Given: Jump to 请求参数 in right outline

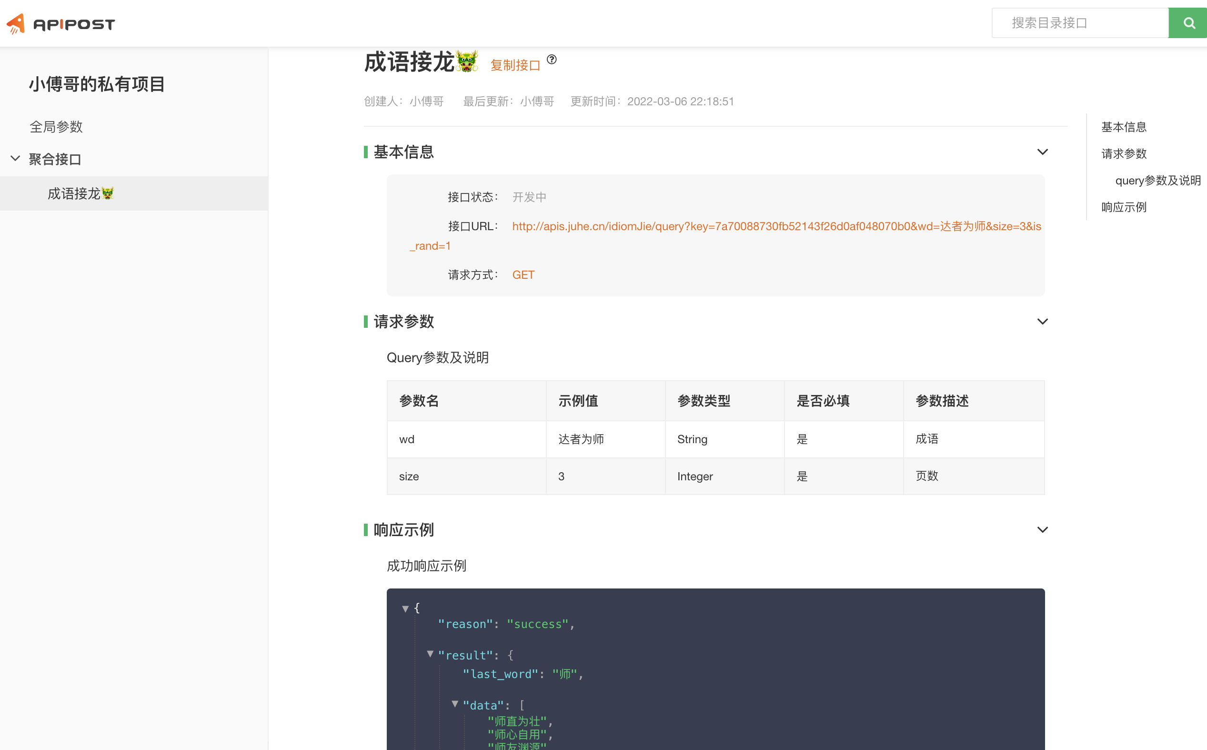Looking at the screenshot, I should pos(1123,154).
